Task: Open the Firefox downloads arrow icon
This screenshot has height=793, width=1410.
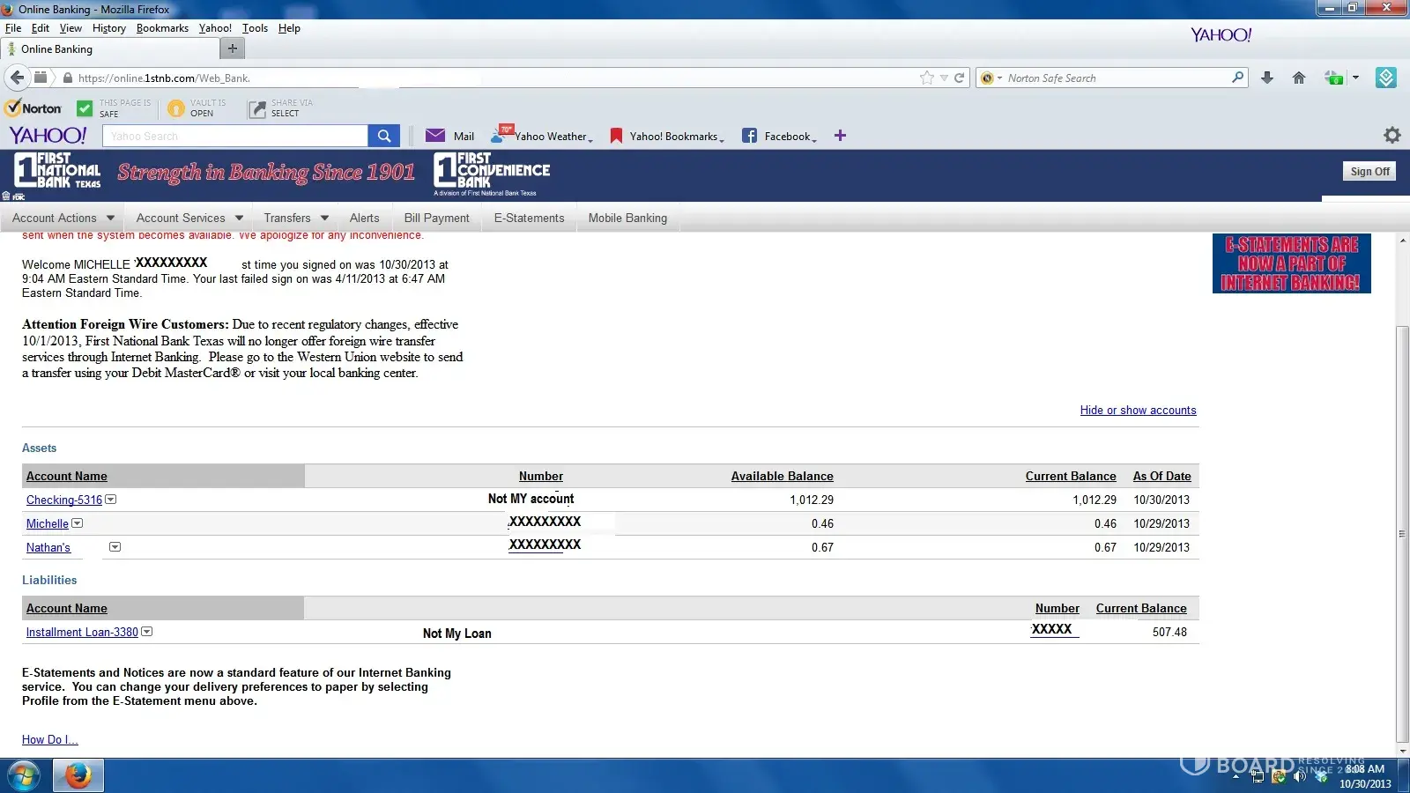Action: point(1267,78)
